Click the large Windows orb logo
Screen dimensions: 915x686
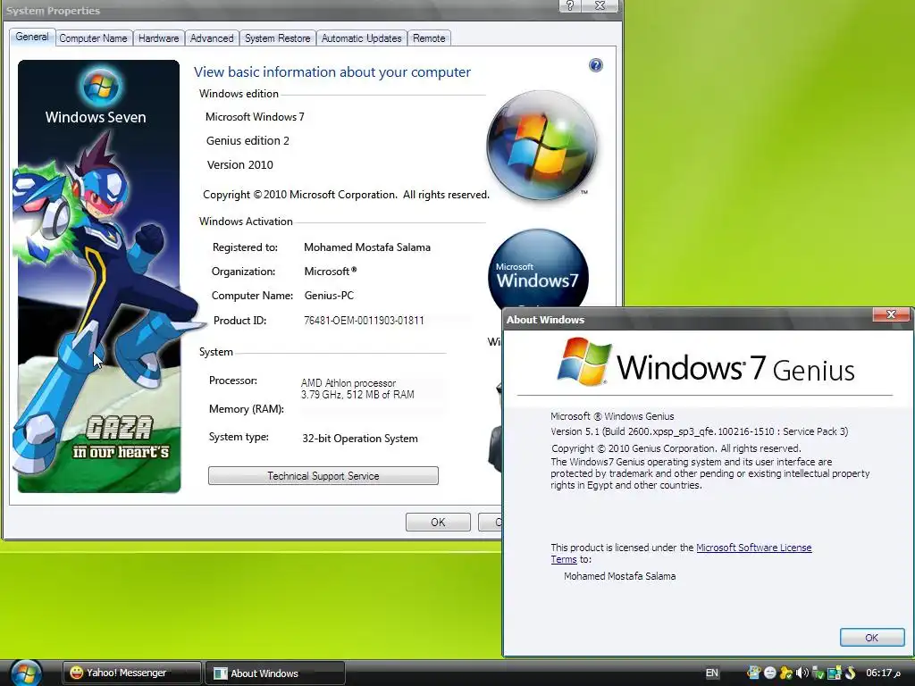pyautogui.click(x=542, y=146)
